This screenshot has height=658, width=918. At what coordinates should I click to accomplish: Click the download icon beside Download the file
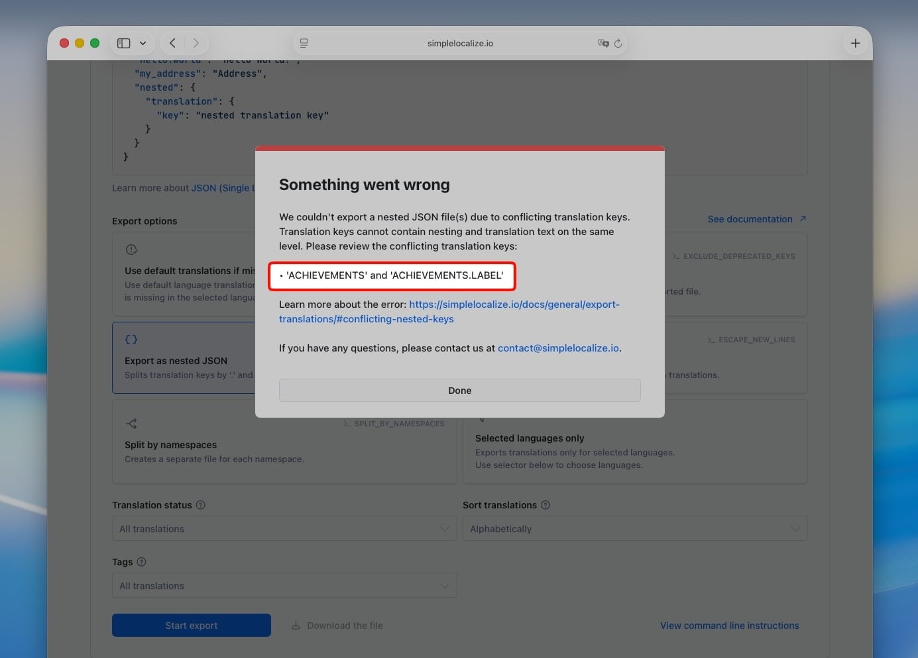coord(296,626)
